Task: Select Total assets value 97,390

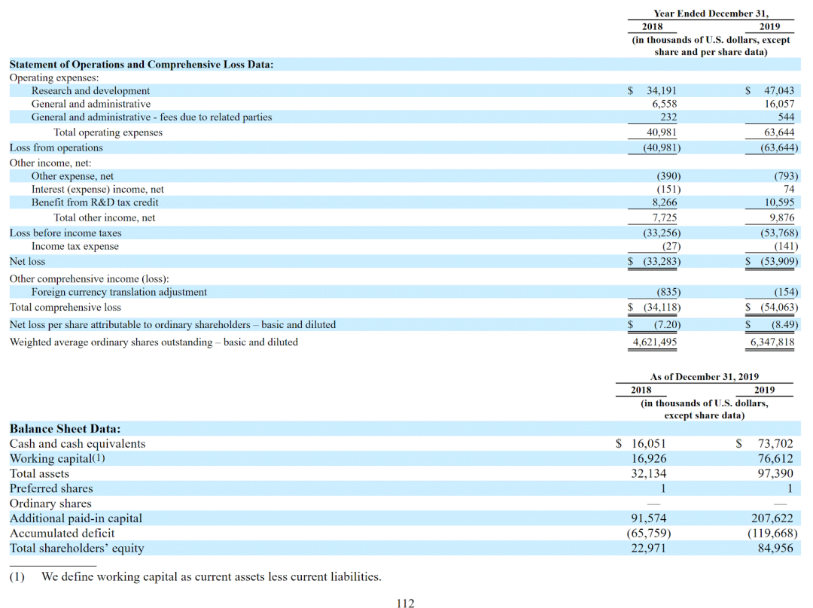Action: click(775, 474)
